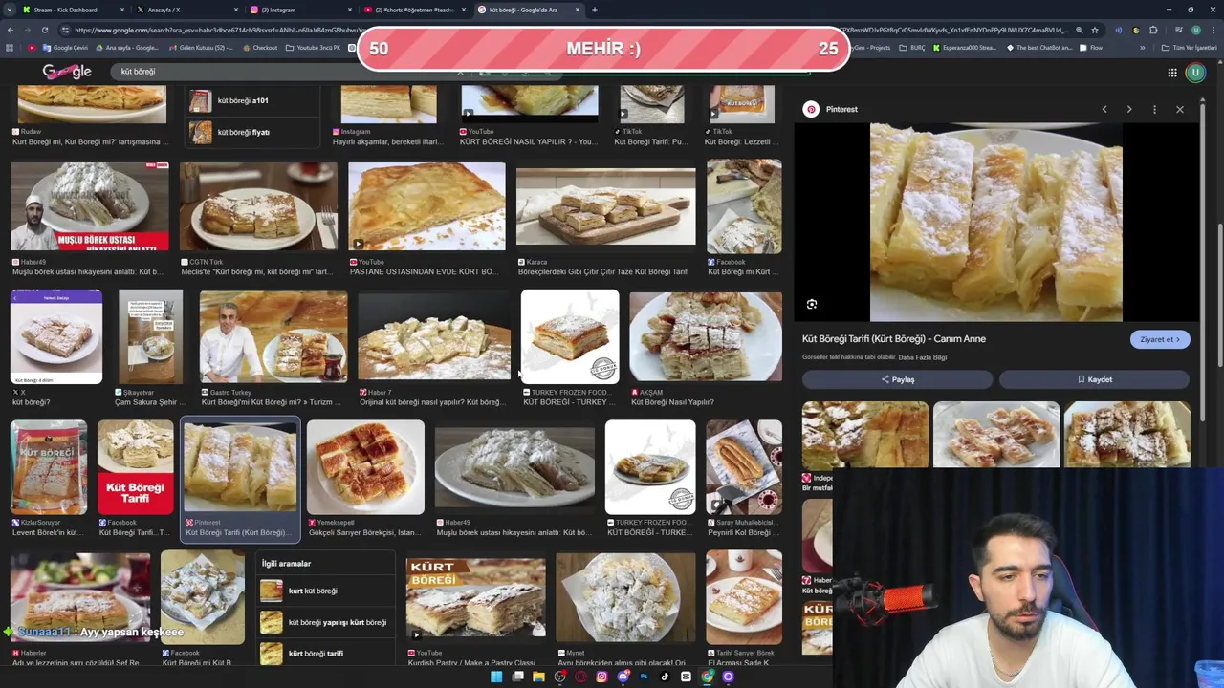Click the Kaydet save button
The width and height of the screenshot is (1224, 688).
[1094, 379]
